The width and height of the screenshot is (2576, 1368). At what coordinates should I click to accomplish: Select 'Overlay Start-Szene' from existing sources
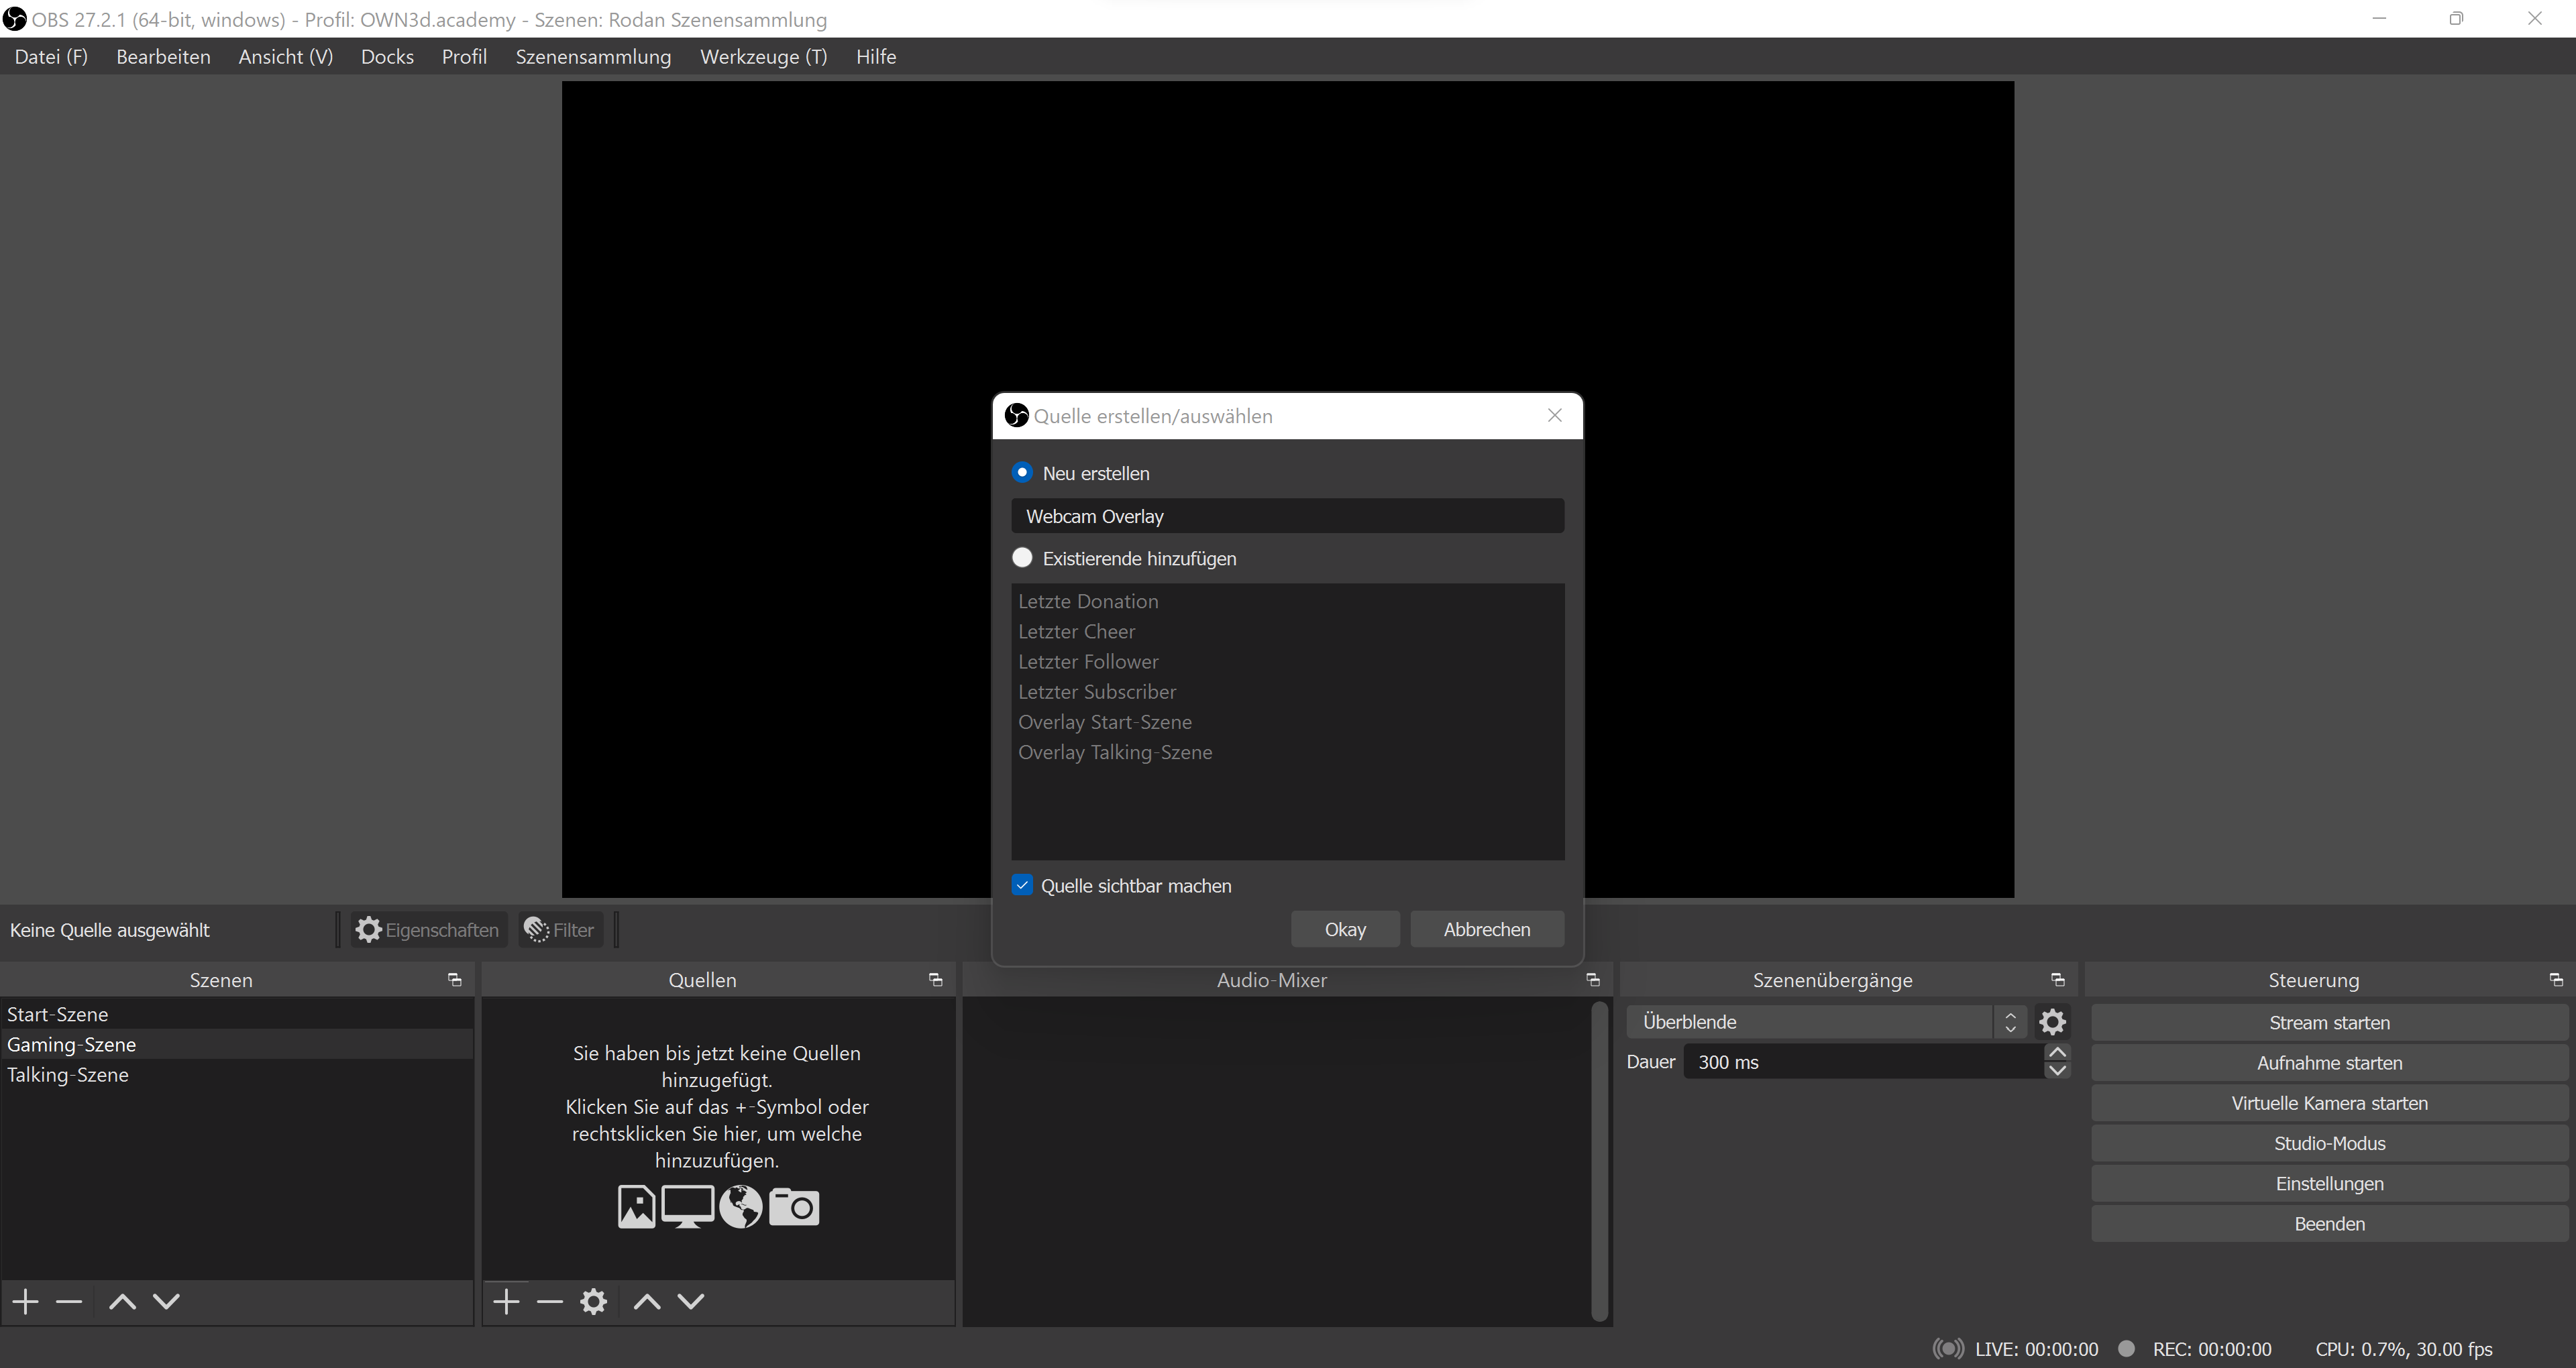pyautogui.click(x=1104, y=721)
